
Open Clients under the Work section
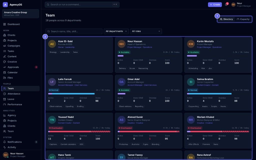pos(20,35)
